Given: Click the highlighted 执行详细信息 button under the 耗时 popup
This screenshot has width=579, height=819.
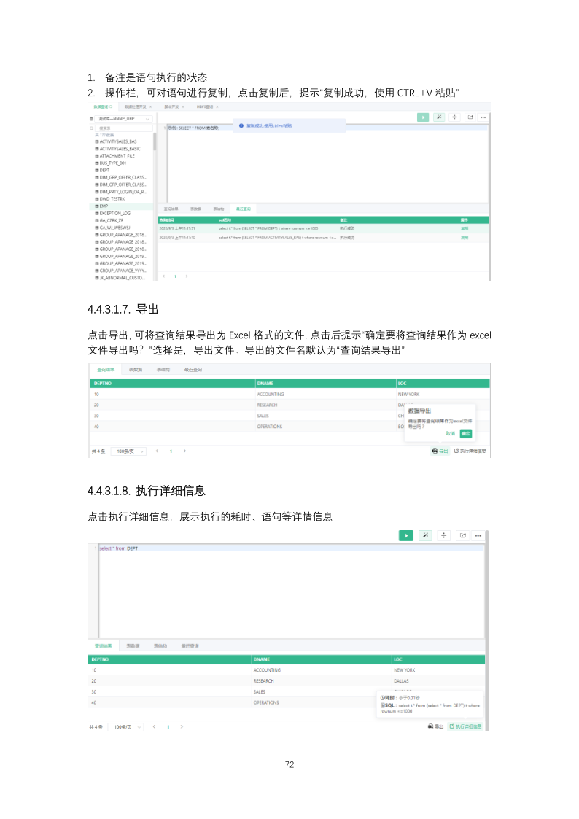Looking at the screenshot, I should point(465,726).
